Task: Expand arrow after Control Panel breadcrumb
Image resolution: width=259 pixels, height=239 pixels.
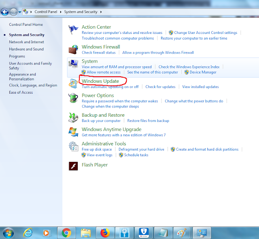Action: [x=61, y=12]
